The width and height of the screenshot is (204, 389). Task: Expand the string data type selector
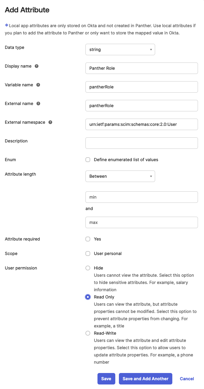[x=120, y=49]
